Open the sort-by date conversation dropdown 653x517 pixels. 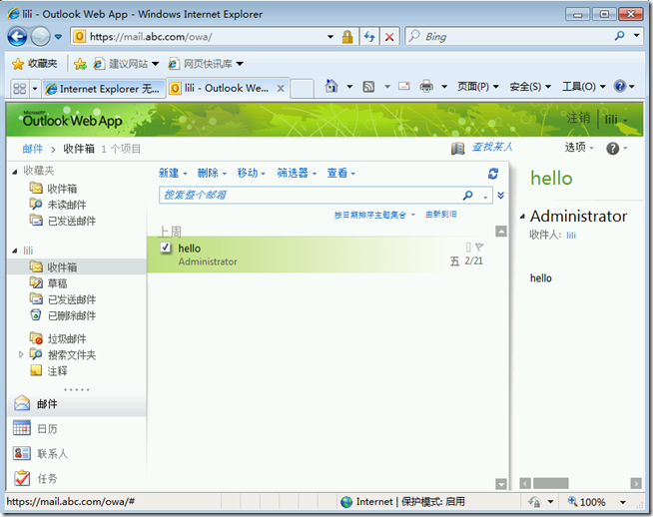374,215
